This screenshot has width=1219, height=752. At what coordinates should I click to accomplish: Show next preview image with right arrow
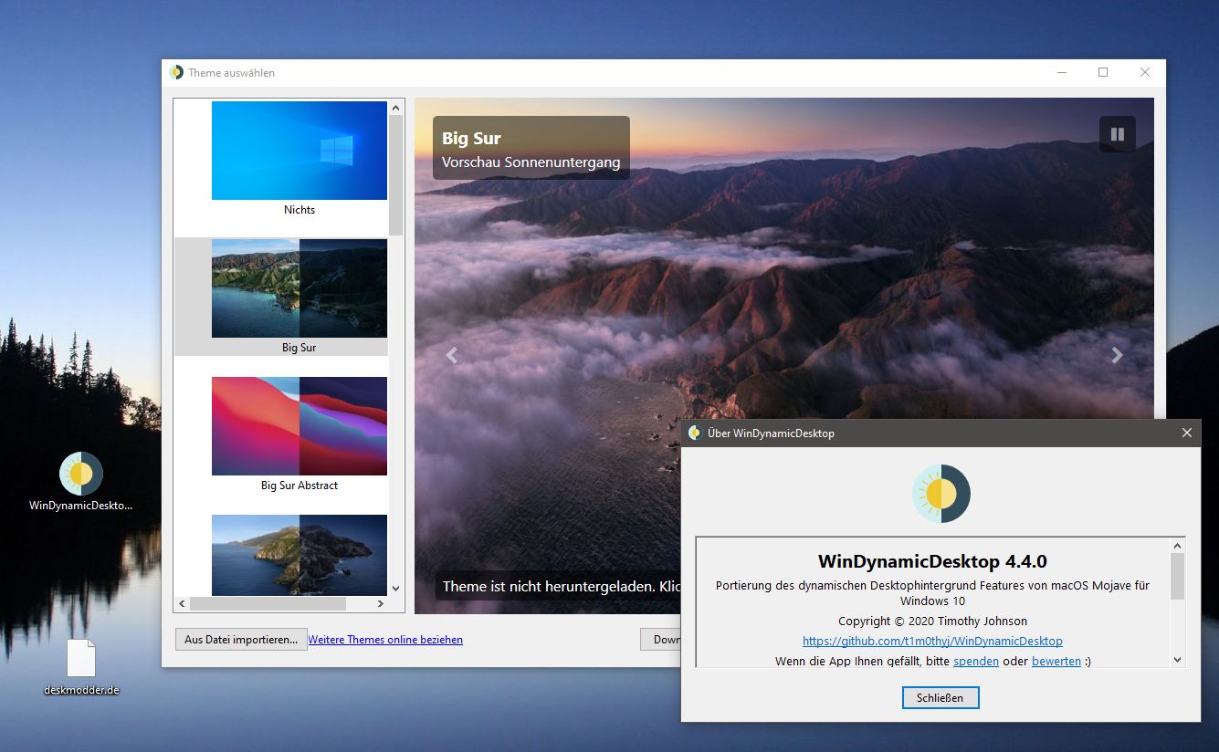click(1117, 355)
